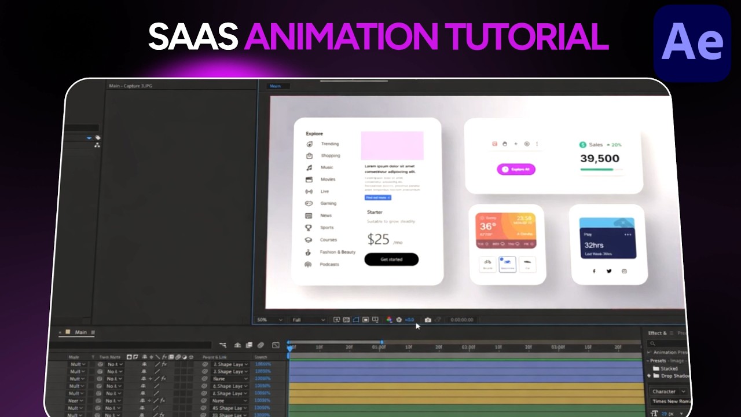
Task: Toggle the quality switch on the second layer
Action: tap(157, 371)
